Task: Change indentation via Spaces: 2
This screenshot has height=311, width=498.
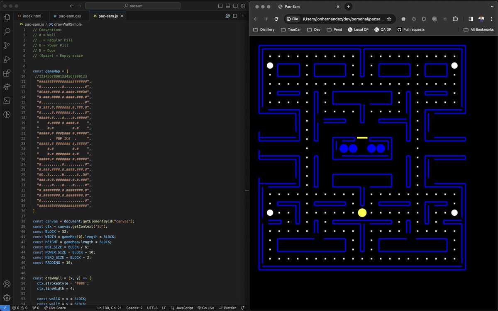Action: tap(134, 308)
